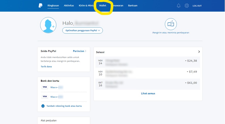
Task: Click the first Visa card icon
Action: click(45, 87)
